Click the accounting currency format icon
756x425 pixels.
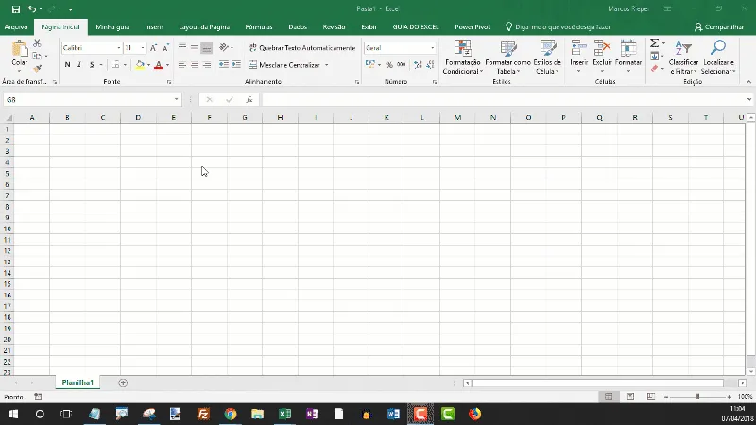[369, 64]
